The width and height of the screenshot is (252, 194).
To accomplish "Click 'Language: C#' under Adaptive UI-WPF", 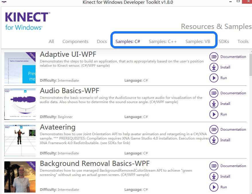I will click(x=136, y=80).
